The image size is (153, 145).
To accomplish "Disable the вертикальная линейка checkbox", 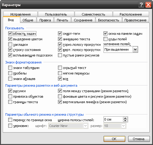I will click(60, 102).
